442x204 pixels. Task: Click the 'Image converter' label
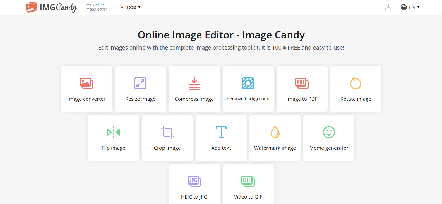click(87, 99)
